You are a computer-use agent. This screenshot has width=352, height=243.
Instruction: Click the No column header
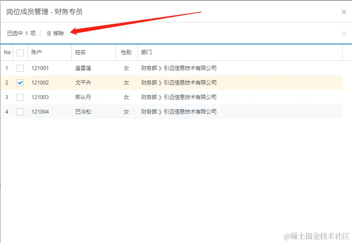coord(7,52)
